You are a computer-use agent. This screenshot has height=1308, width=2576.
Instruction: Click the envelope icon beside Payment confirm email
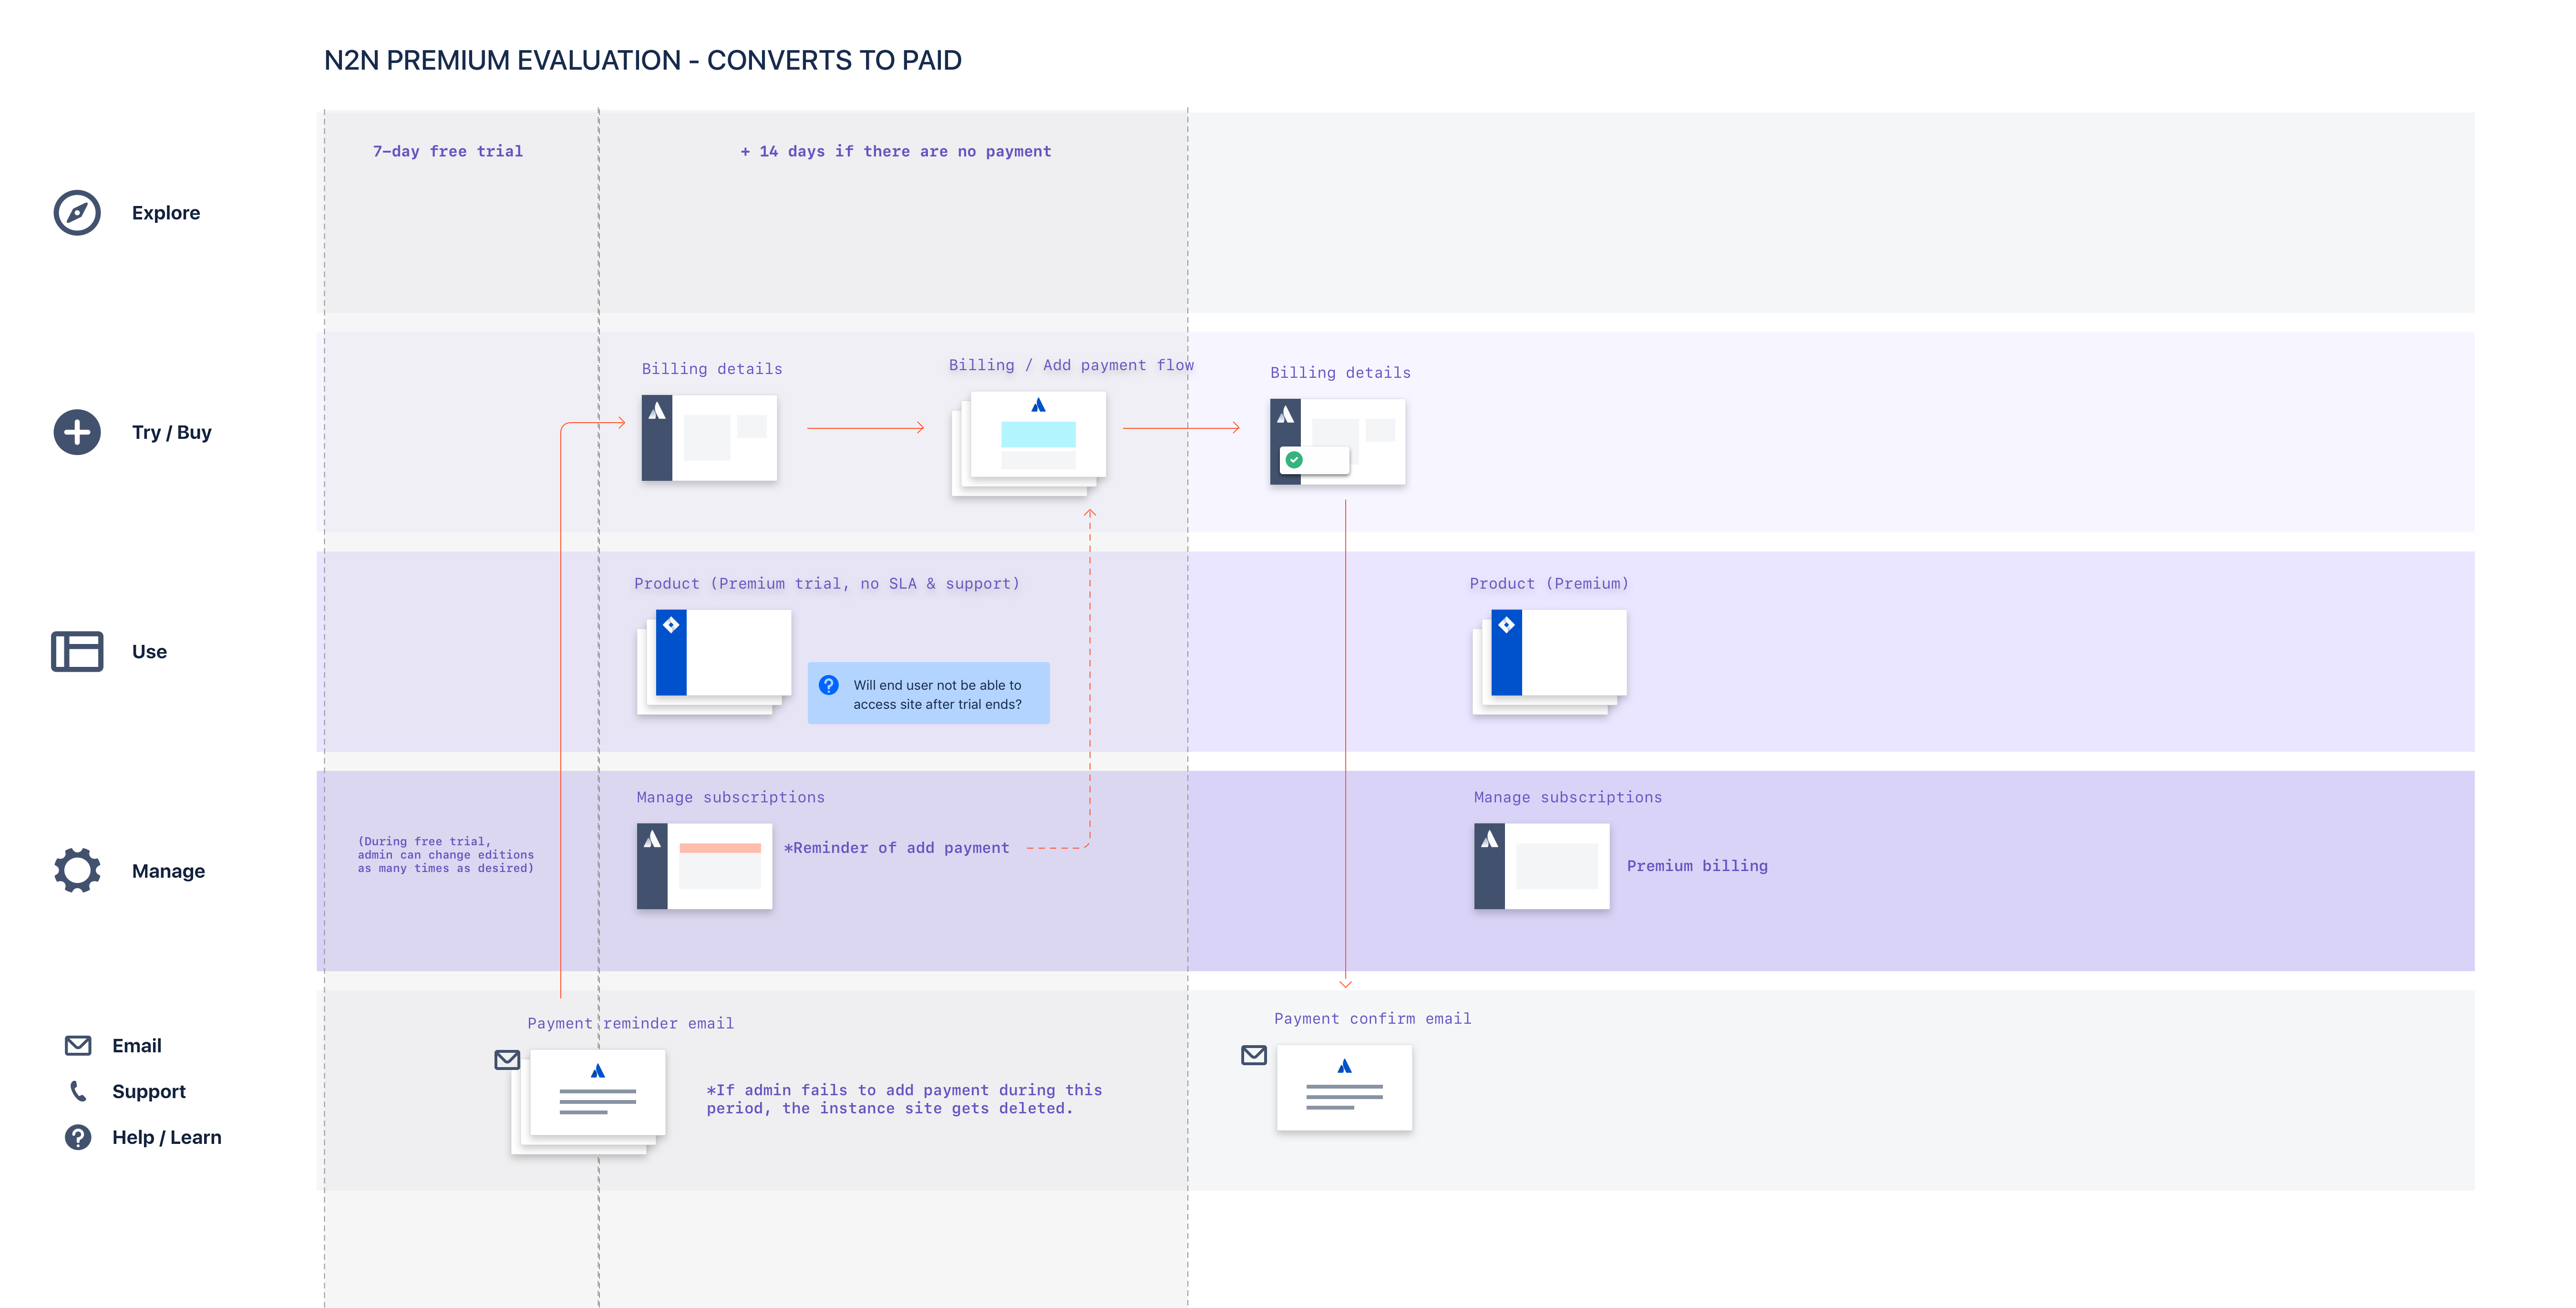tap(1254, 1055)
